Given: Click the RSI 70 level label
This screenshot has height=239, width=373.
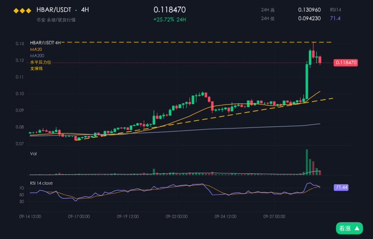Looking at the screenshot, I should 21,188.
